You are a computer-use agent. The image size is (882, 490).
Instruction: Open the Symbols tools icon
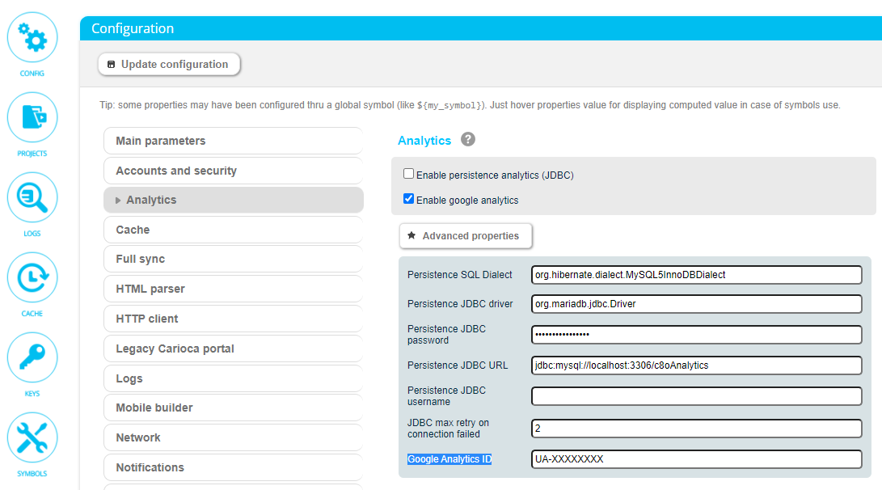click(x=32, y=437)
